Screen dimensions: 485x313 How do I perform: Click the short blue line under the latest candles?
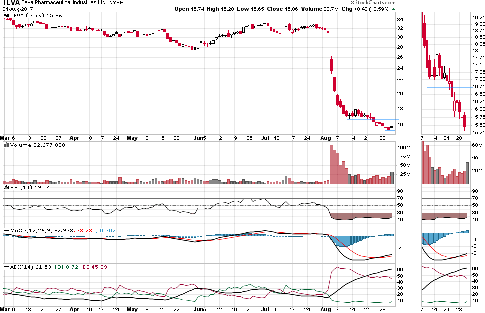click(390, 130)
